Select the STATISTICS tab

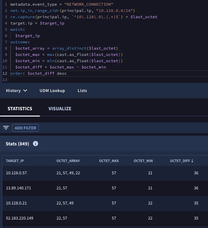(x=20, y=109)
